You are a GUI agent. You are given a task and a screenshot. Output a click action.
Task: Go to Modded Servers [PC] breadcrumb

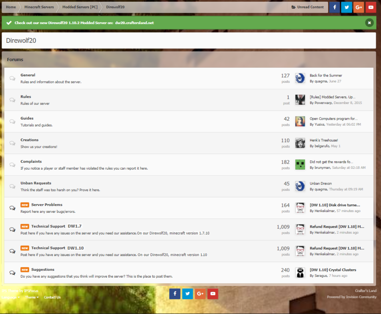[x=80, y=7]
